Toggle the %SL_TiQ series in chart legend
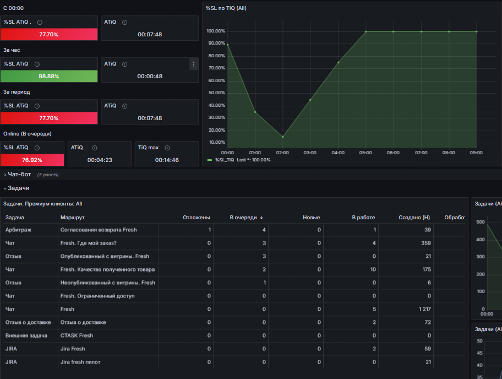Image resolution: width=502 pixels, height=379 pixels. point(225,160)
